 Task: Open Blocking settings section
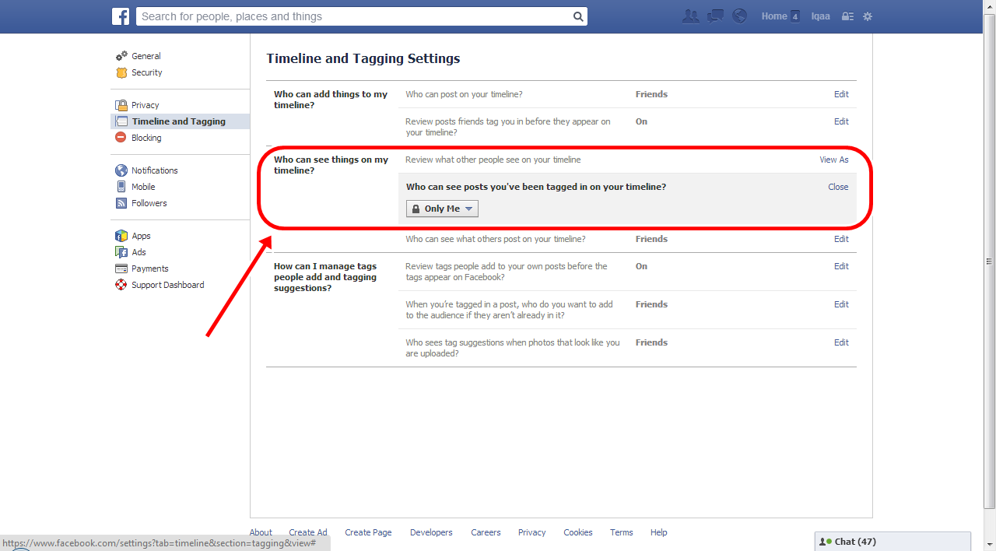click(146, 138)
